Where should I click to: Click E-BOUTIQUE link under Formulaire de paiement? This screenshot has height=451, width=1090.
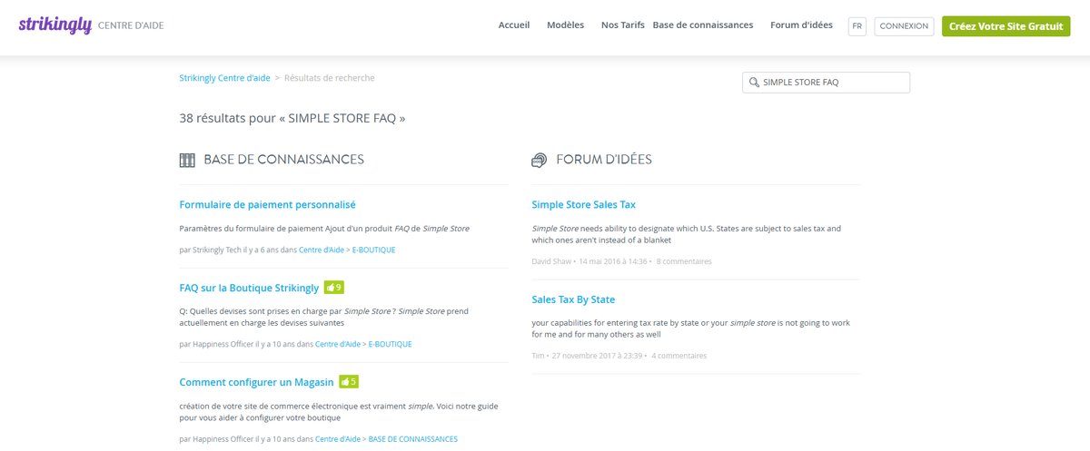point(374,250)
